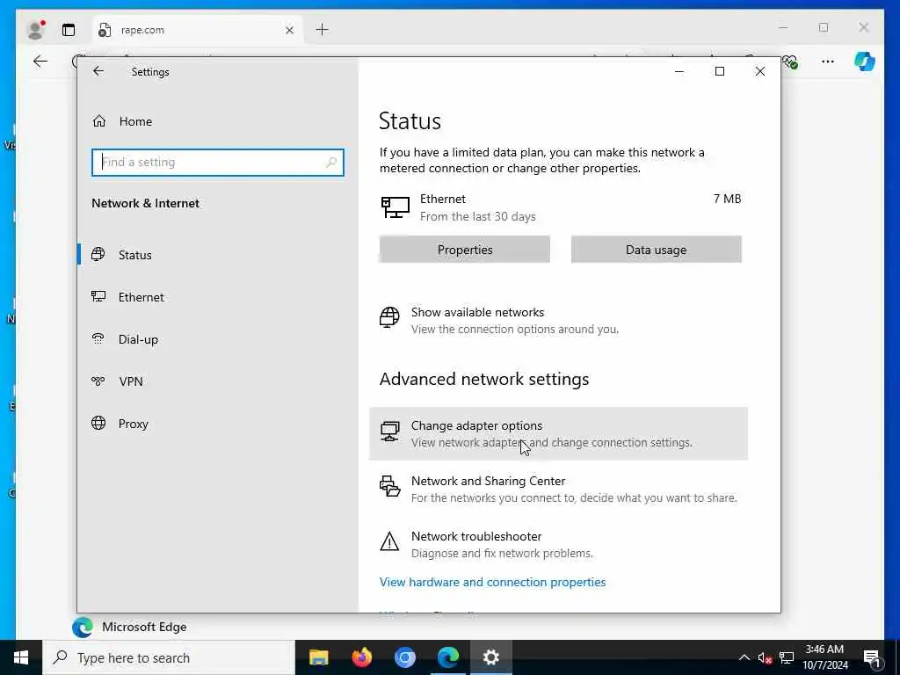The image size is (900, 675).
Task: Click the taskbar Type here to search box
Action: click(x=169, y=657)
